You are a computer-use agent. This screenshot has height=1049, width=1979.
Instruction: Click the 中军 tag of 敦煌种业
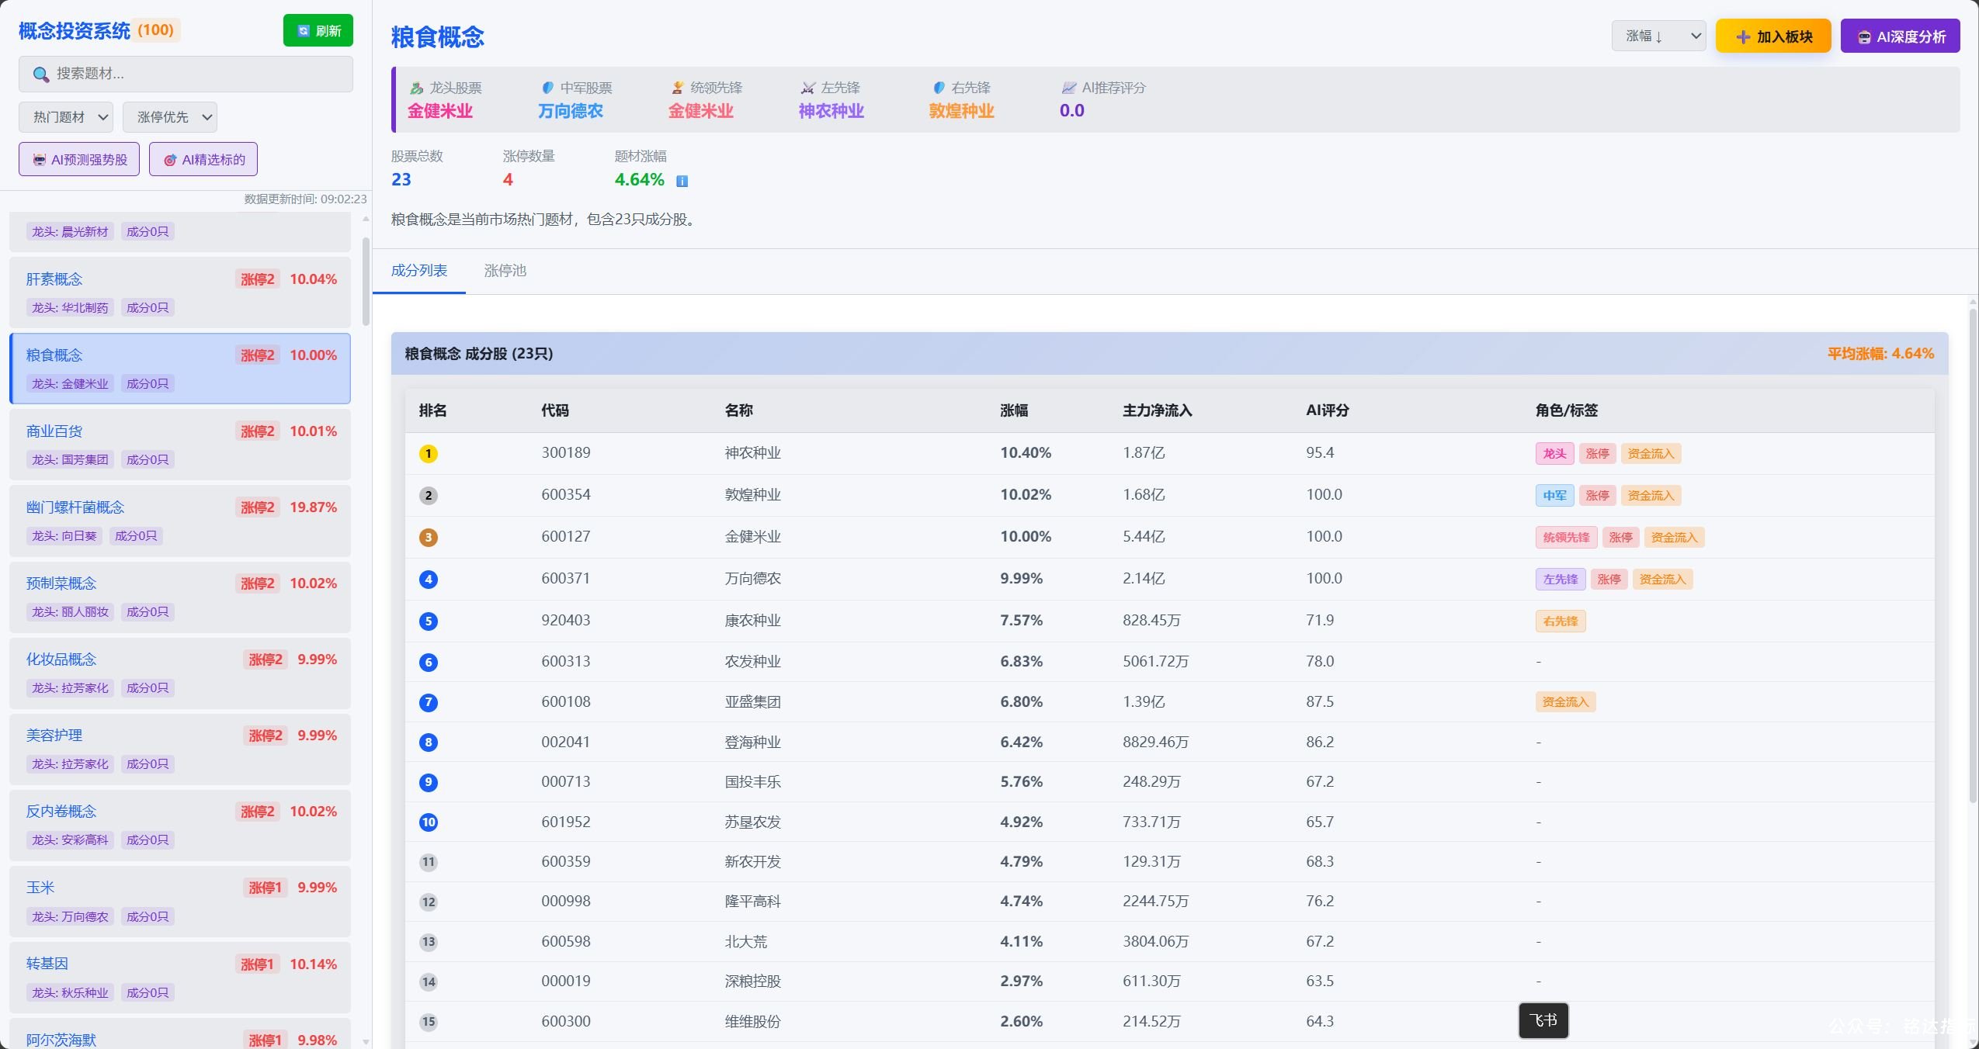[1554, 496]
